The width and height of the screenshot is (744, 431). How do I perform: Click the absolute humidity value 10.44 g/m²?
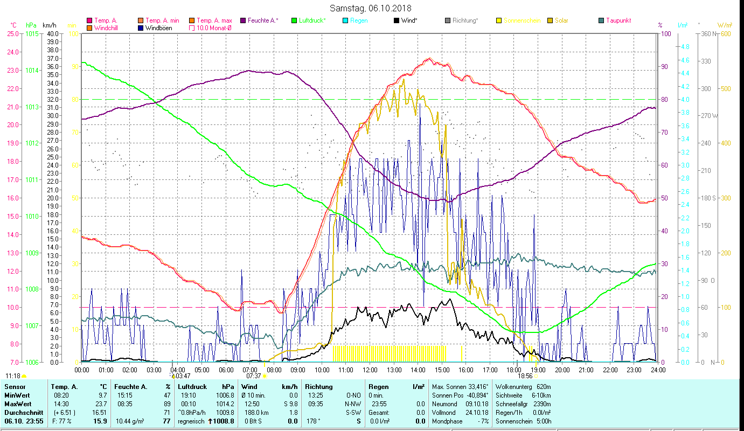coord(130,421)
